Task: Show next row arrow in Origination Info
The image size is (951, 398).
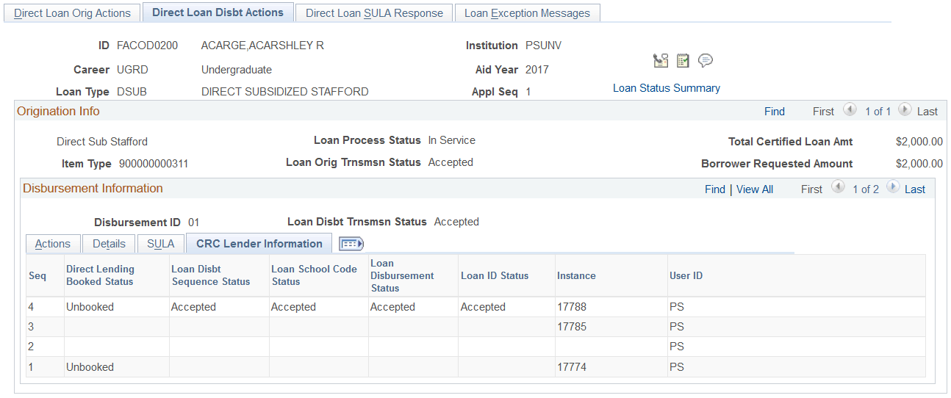Action: tap(905, 109)
